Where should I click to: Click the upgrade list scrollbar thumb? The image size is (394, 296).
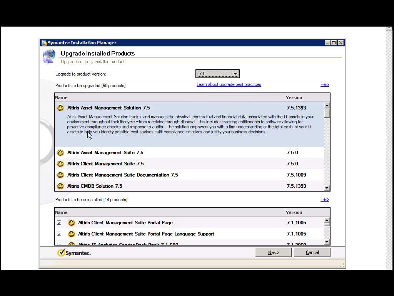pyautogui.click(x=327, y=113)
